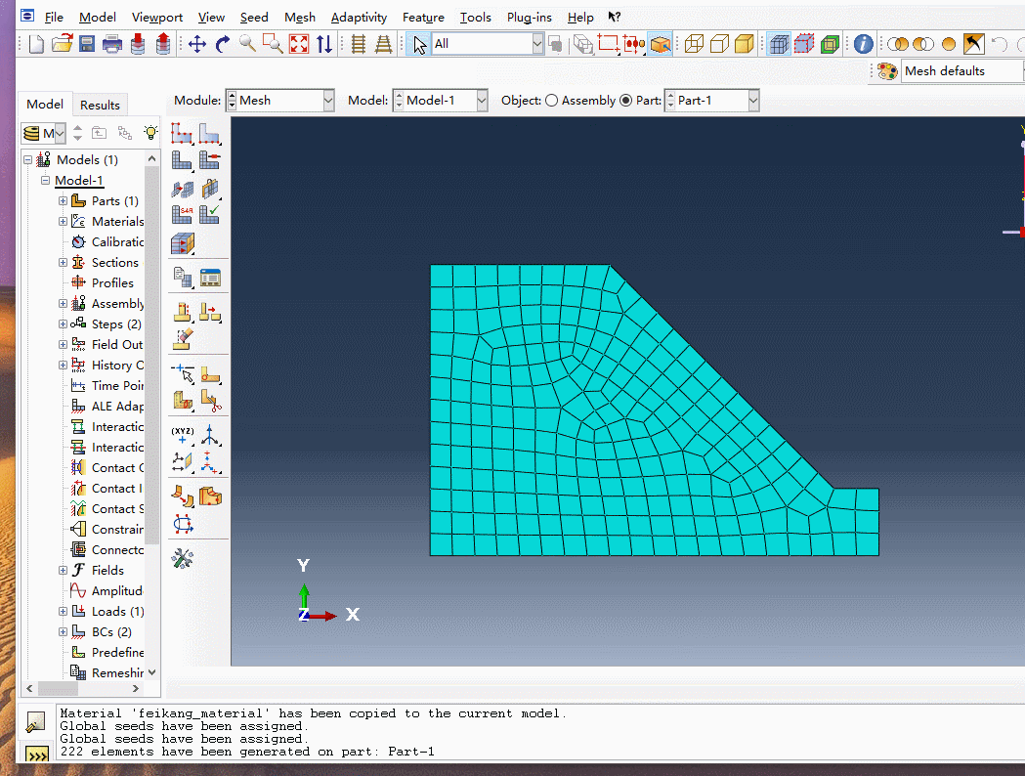Open the Mesh menu in menu bar
This screenshot has width=1025, height=776.
point(299,18)
